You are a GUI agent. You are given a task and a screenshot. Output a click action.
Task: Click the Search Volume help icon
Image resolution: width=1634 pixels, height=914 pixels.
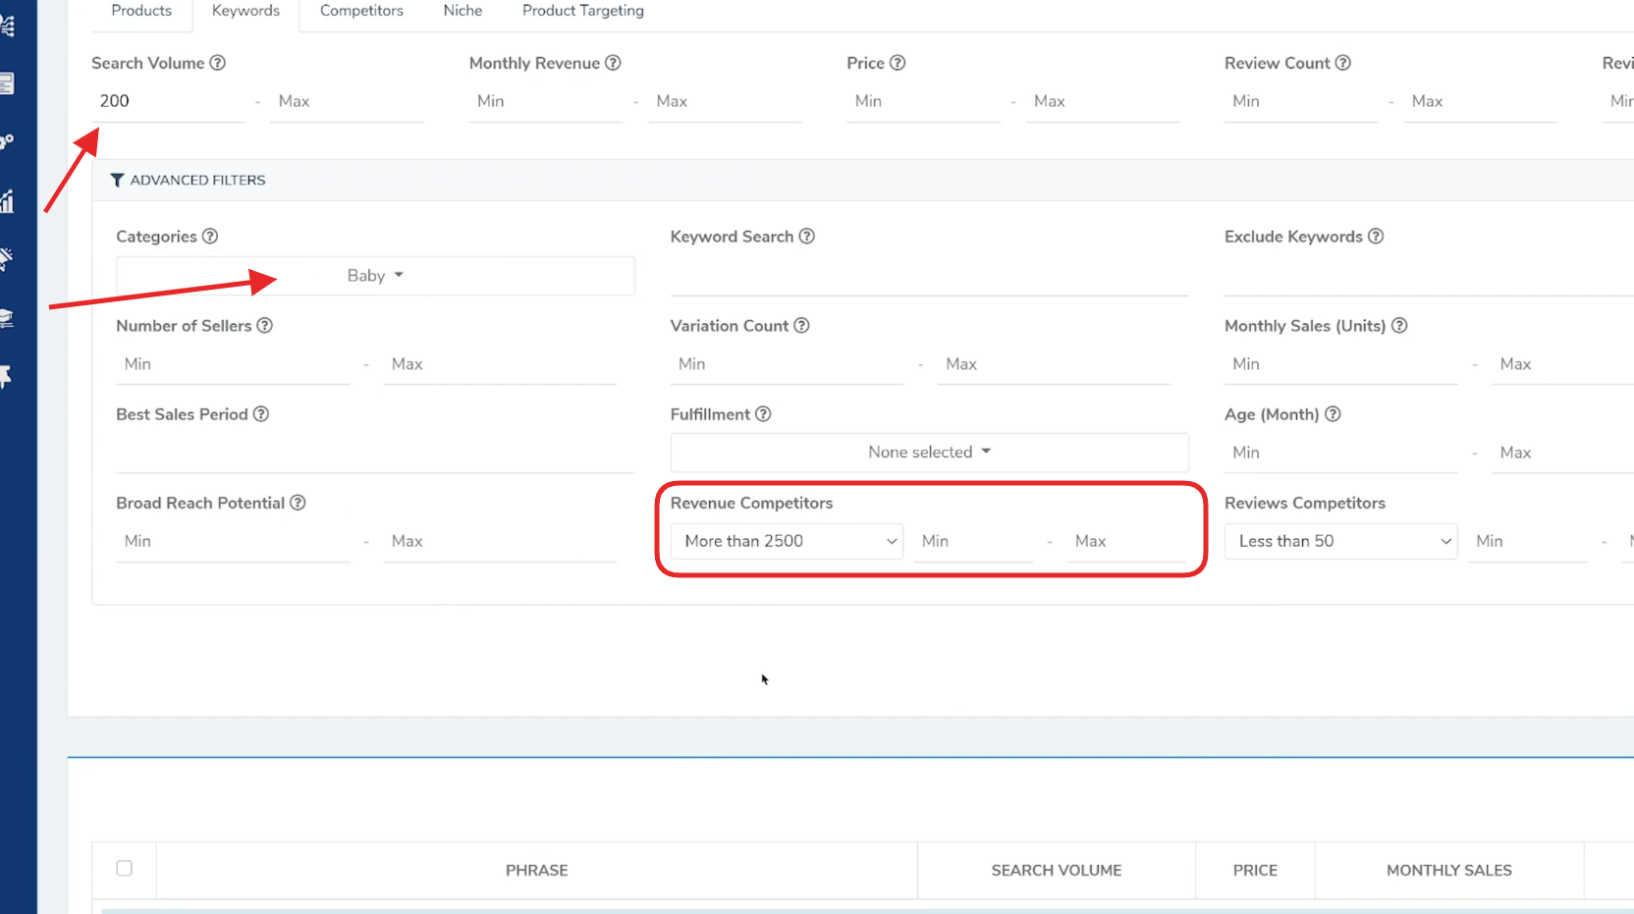click(218, 63)
